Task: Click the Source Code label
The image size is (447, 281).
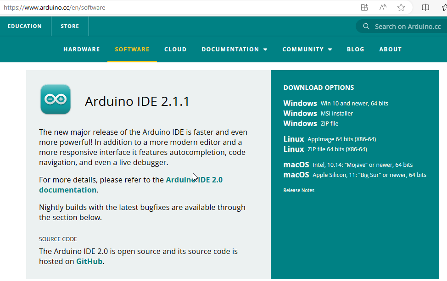Action: [58, 239]
